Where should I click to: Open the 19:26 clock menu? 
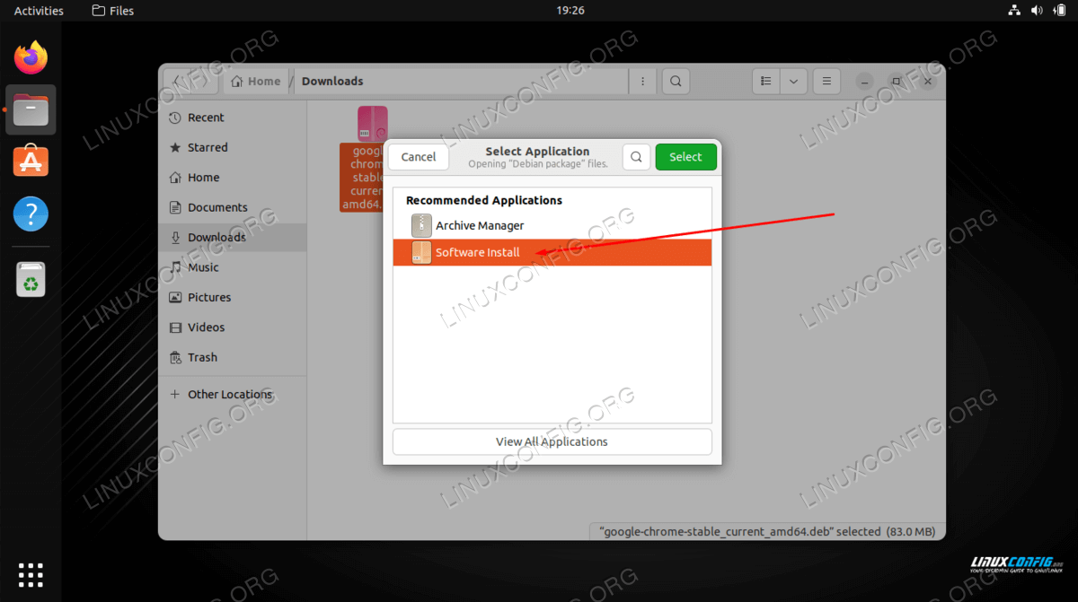570,11
